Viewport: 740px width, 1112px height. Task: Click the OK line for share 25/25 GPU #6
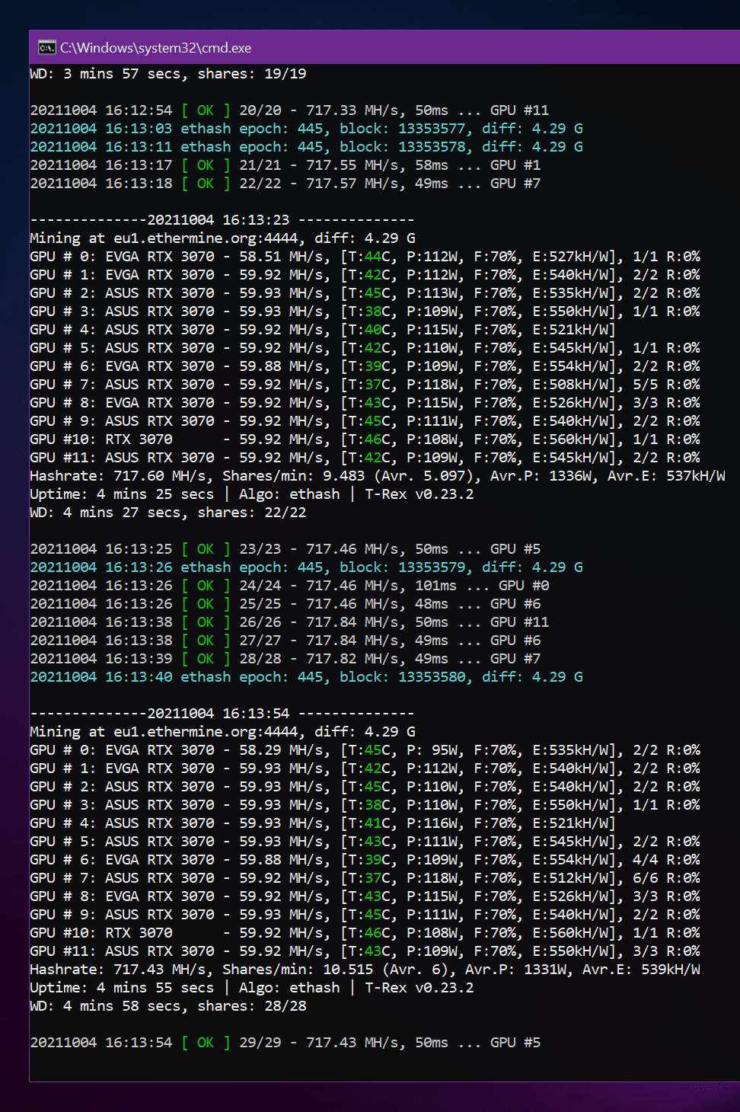click(x=285, y=604)
